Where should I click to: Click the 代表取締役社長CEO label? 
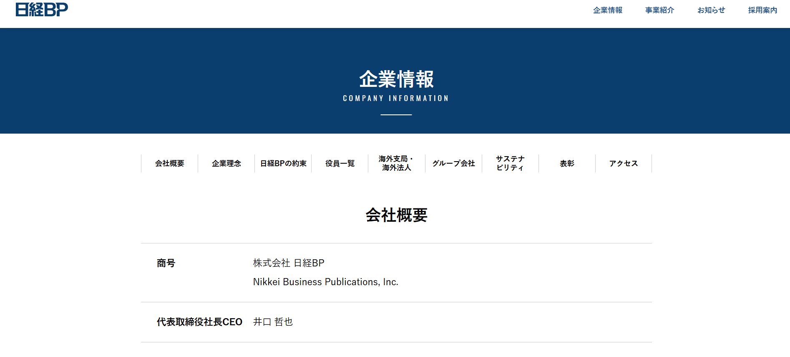tap(199, 322)
